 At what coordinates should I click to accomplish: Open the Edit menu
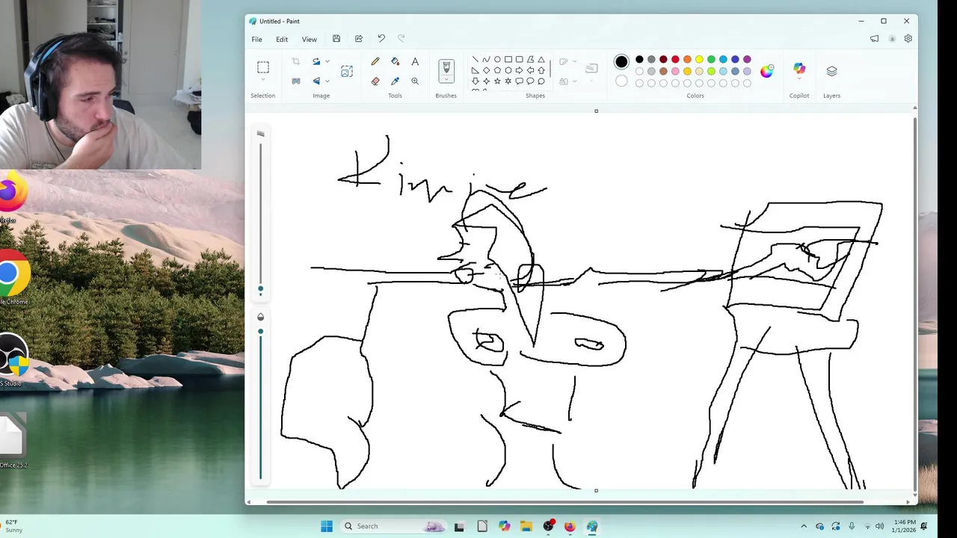[282, 39]
